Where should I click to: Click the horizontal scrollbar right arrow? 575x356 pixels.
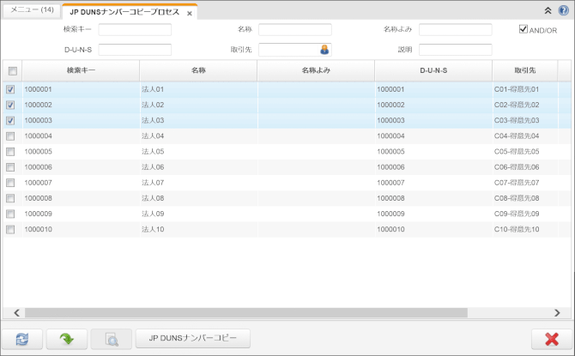pyautogui.click(x=557, y=313)
